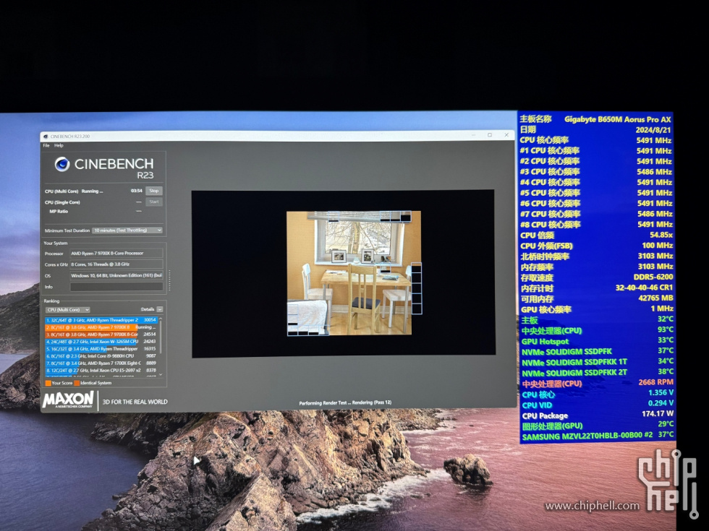The width and height of the screenshot is (709, 531).
Task: Click the available memory value 42765 MB
Action: tap(655, 298)
